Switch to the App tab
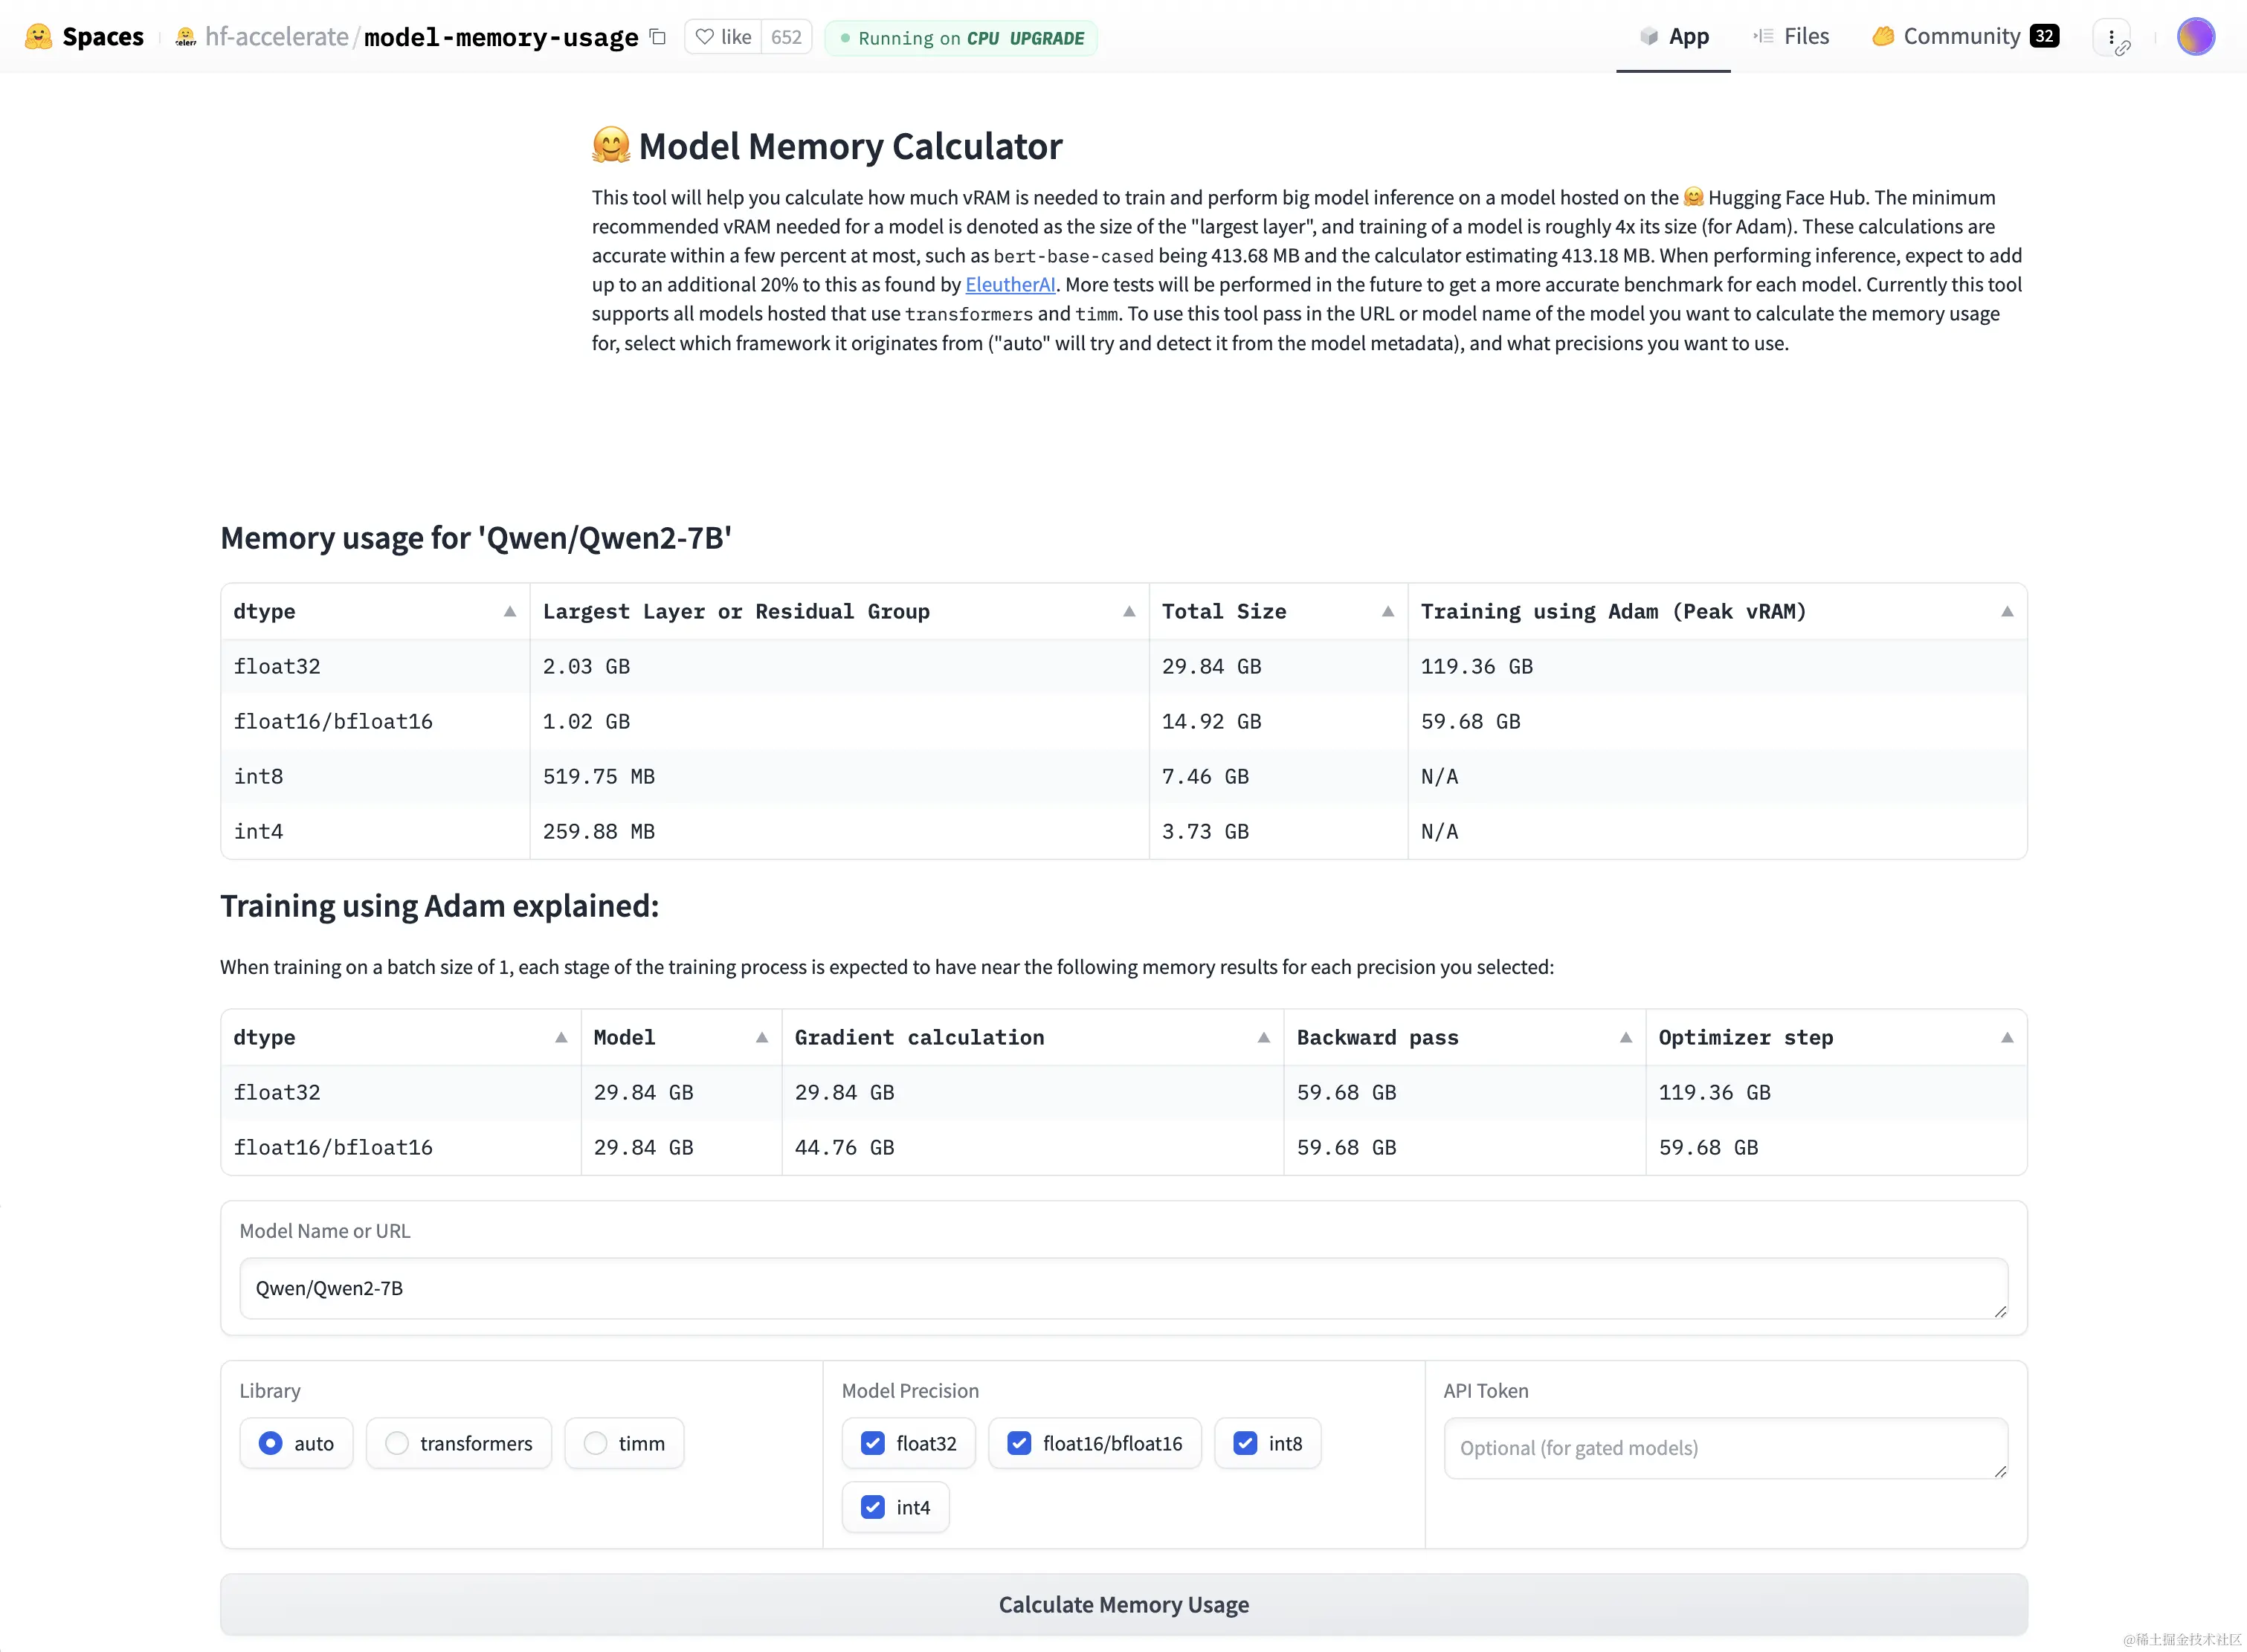The height and width of the screenshot is (1652, 2247). pyautogui.click(x=1674, y=37)
